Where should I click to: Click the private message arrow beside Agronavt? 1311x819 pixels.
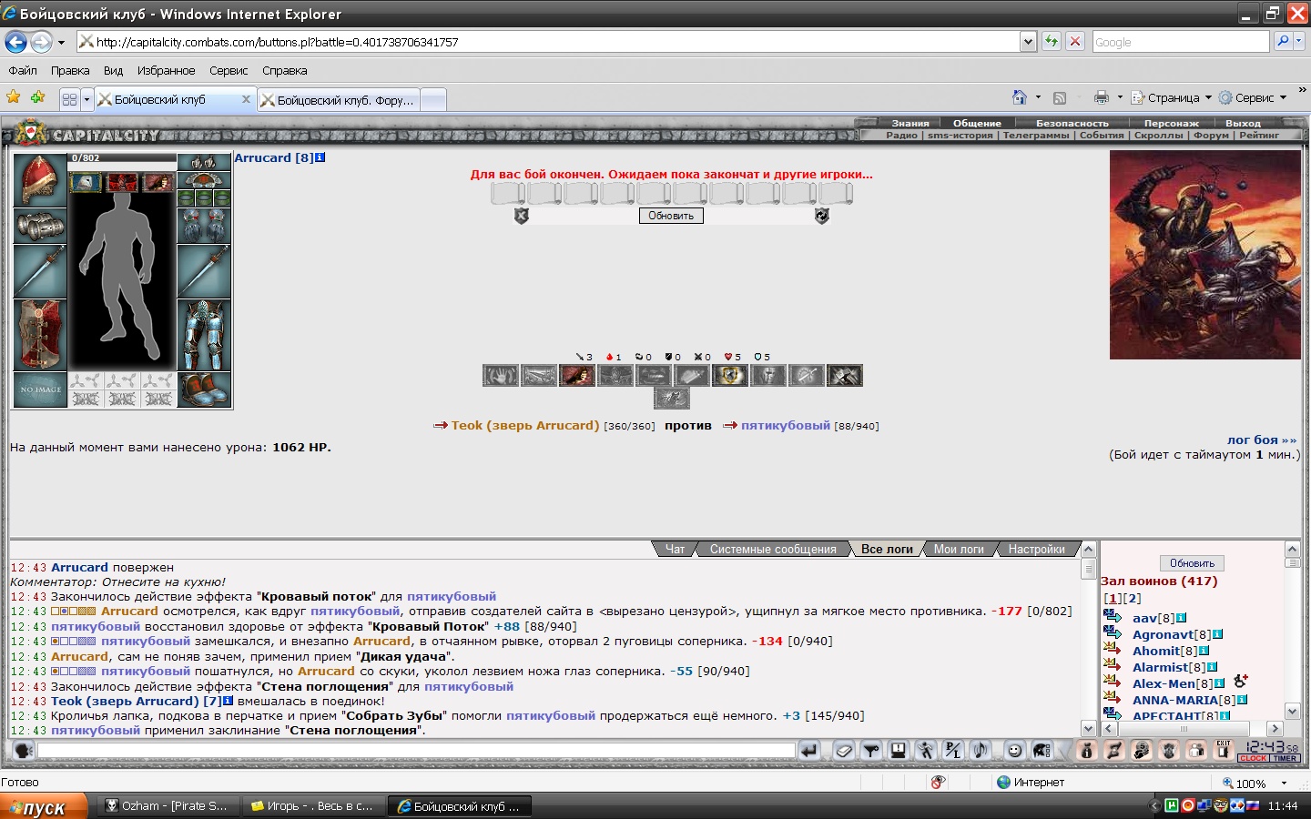[1113, 632]
